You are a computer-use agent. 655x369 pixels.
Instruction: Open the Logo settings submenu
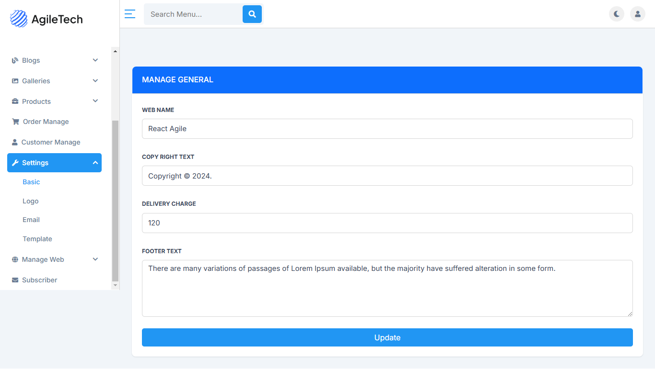pyautogui.click(x=30, y=201)
